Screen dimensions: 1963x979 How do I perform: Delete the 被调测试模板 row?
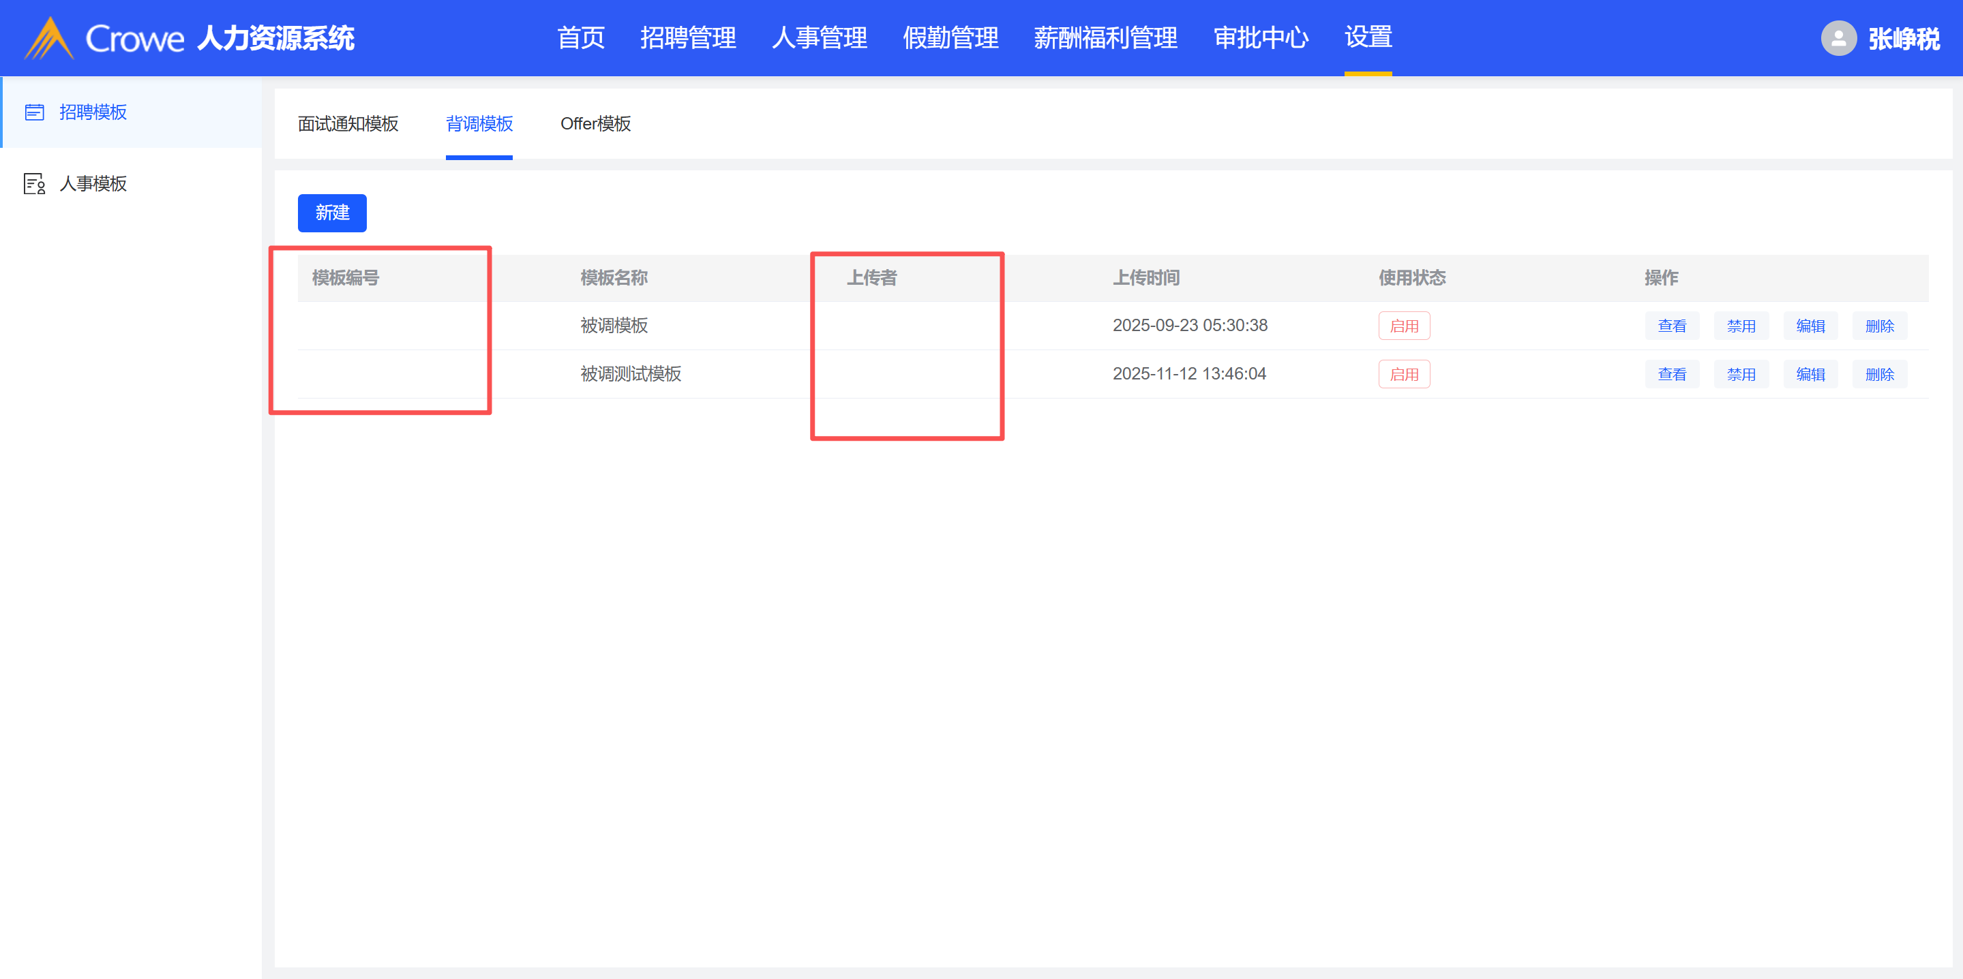(x=1879, y=374)
